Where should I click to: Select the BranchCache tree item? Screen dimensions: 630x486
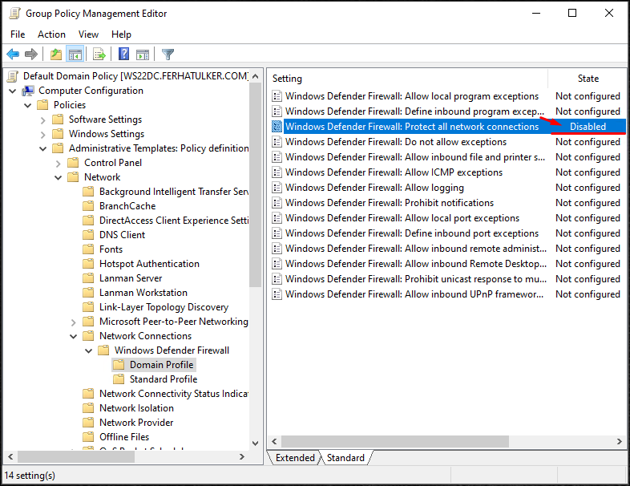pos(127,206)
